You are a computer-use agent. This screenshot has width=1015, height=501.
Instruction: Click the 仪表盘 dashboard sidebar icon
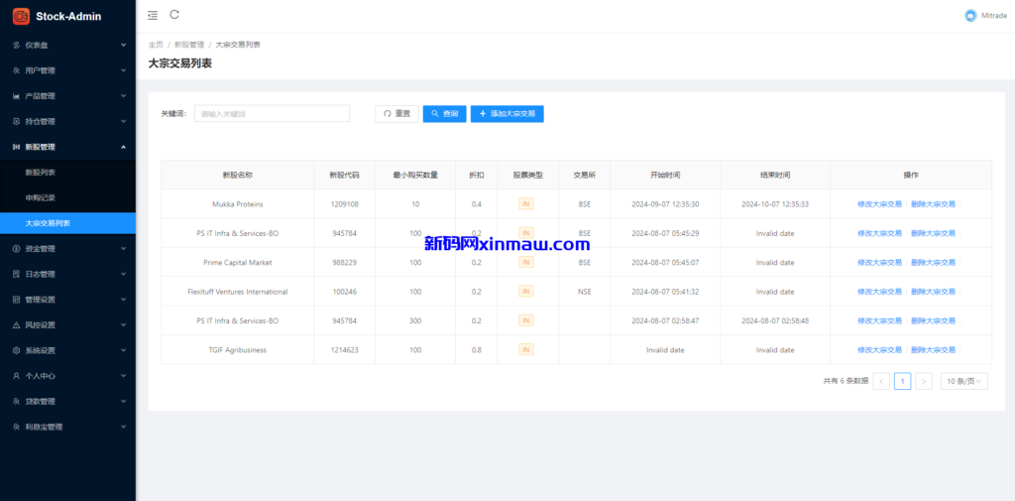[16, 45]
